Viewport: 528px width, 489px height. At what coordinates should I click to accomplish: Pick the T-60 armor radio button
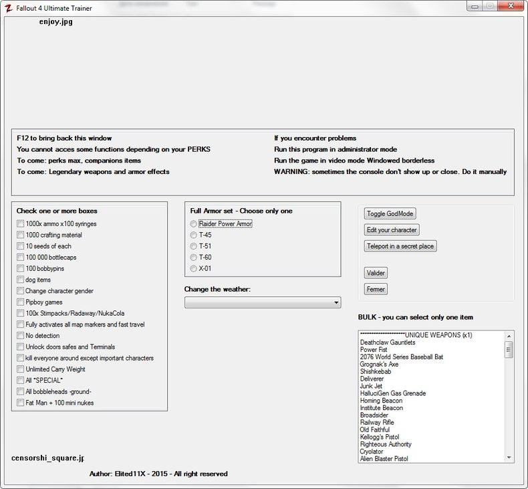tap(193, 257)
